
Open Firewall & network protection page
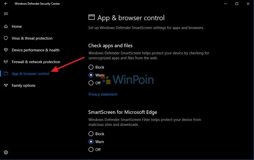coord(36,62)
